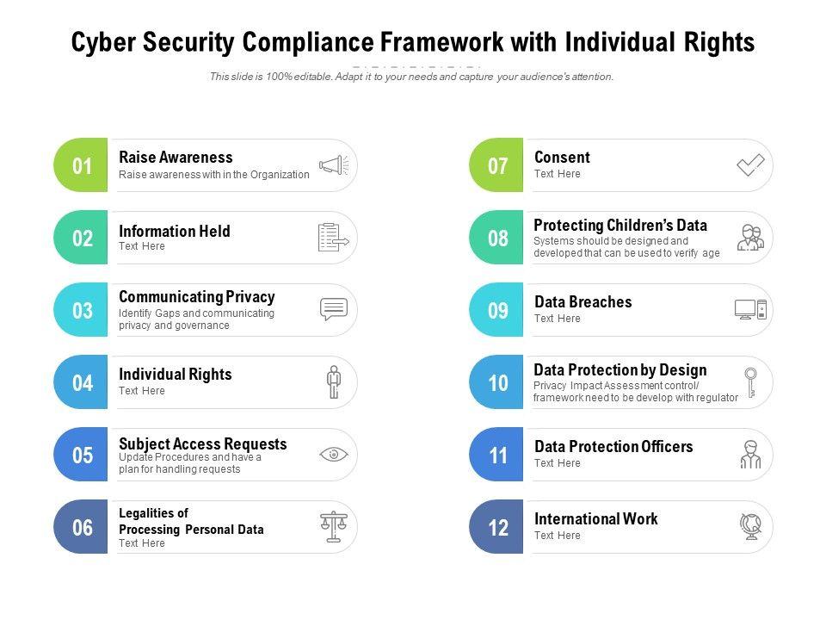Screen dimensions: 826x620
Task: Select the speech bubble icon for Communicating Privacy
Action: 333,309
